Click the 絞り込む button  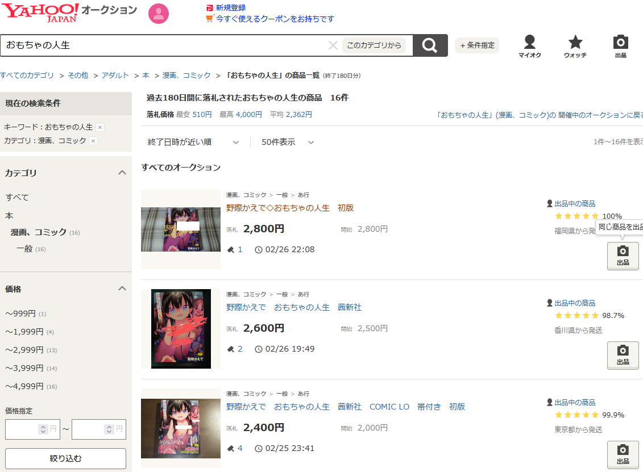pyautogui.click(x=65, y=458)
